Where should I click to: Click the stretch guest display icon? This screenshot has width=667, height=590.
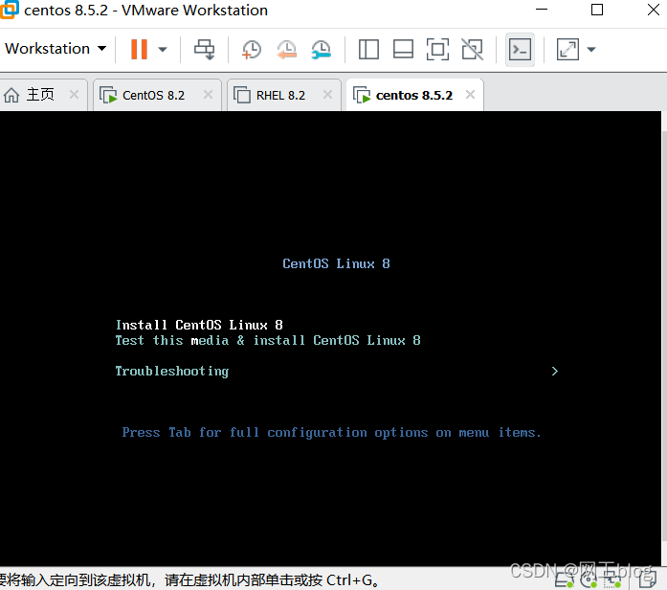pos(567,50)
